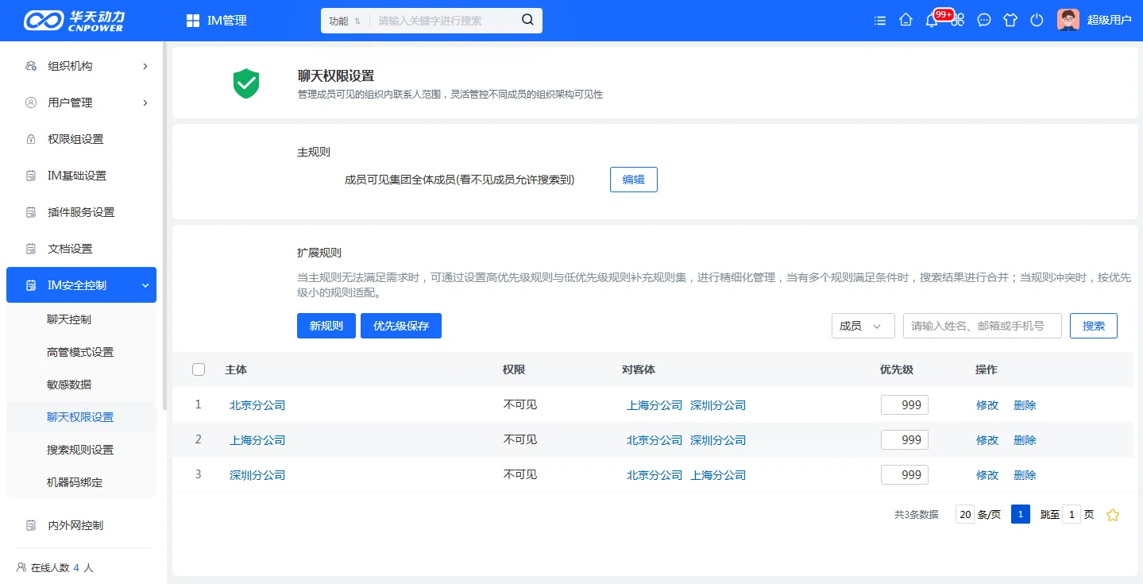The width and height of the screenshot is (1143, 584).
Task: Toggle the select-all checkbox in table header
Action: click(199, 369)
